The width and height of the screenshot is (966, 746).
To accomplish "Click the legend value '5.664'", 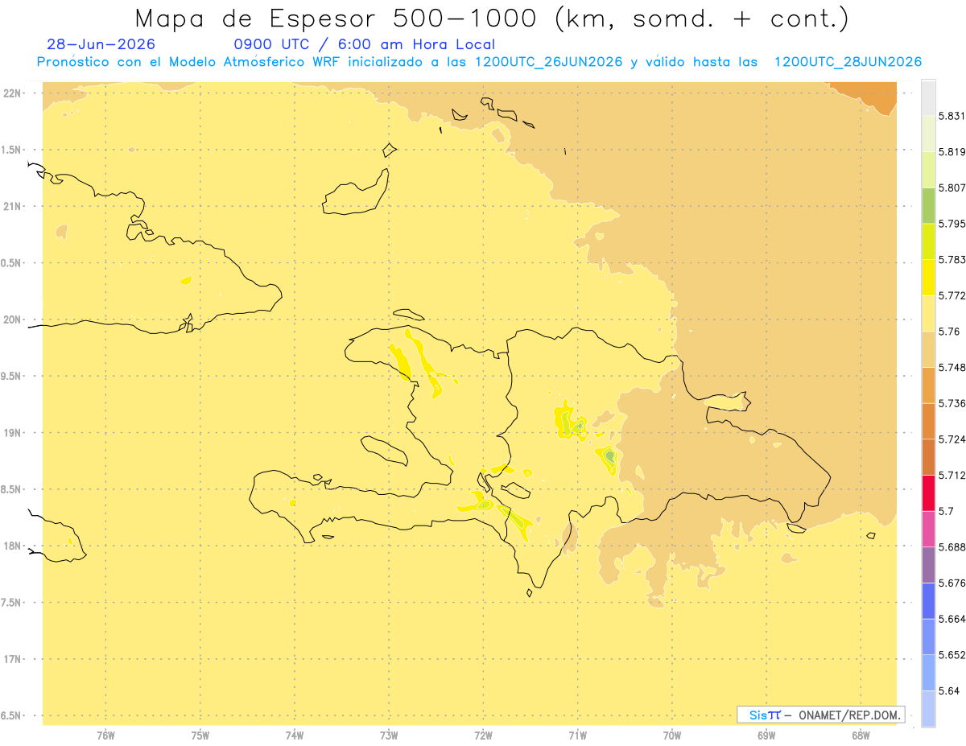I will 952,619.
